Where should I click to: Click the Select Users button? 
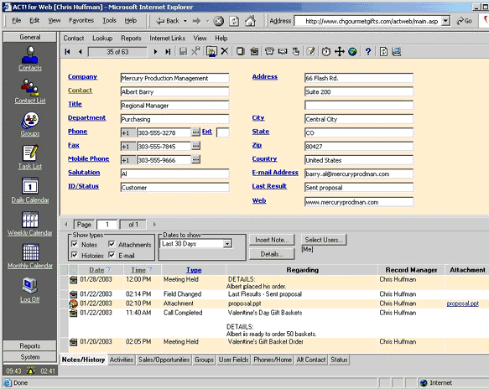point(324,240)
